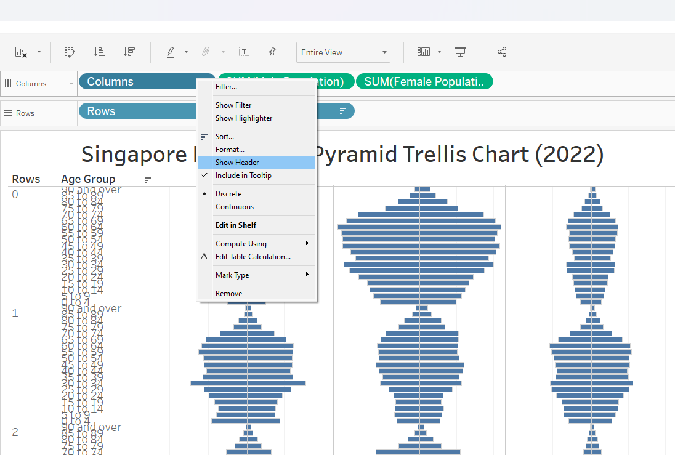The width and height of the screenshot is (675, 455).
Task: Open the Entire View fit dropdown
Action: [x=384, y=52]
